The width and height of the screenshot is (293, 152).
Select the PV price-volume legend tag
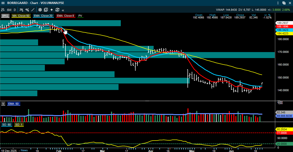[80, 16]
